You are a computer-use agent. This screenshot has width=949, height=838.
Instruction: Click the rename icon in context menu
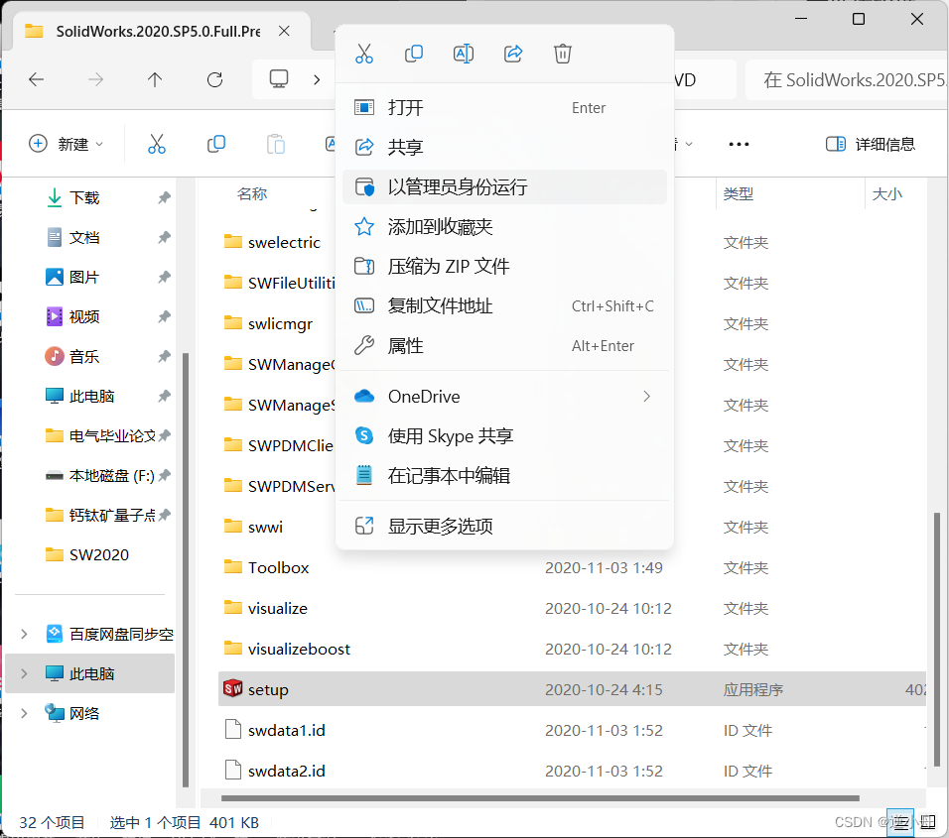(x=463, y=54)
